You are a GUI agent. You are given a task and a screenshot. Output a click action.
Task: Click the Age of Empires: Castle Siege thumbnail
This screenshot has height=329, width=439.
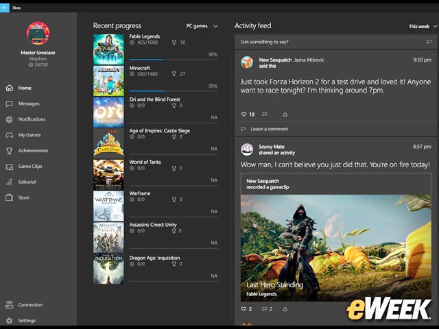click(x=108, y=143)
